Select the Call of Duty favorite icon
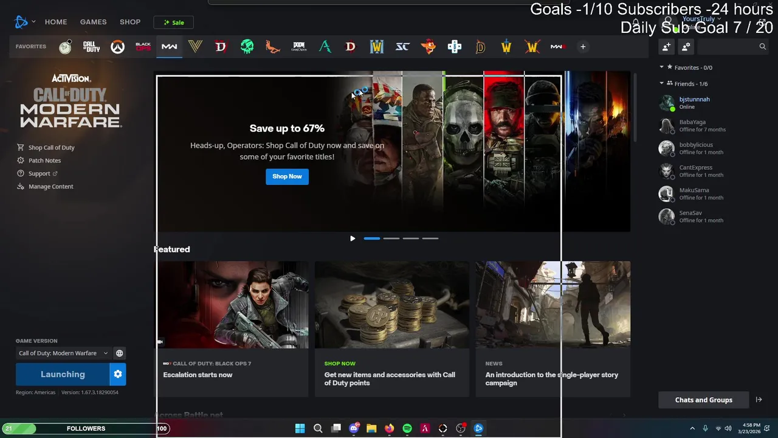 (91, 47)
